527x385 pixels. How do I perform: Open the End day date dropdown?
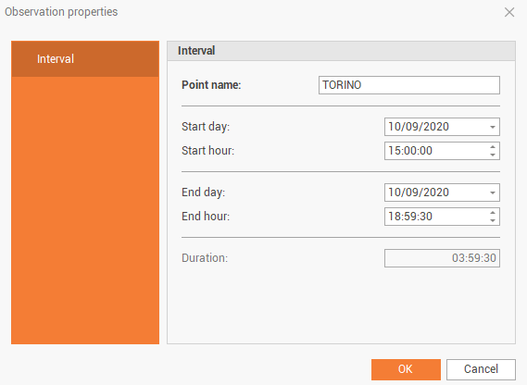(493, 192)
